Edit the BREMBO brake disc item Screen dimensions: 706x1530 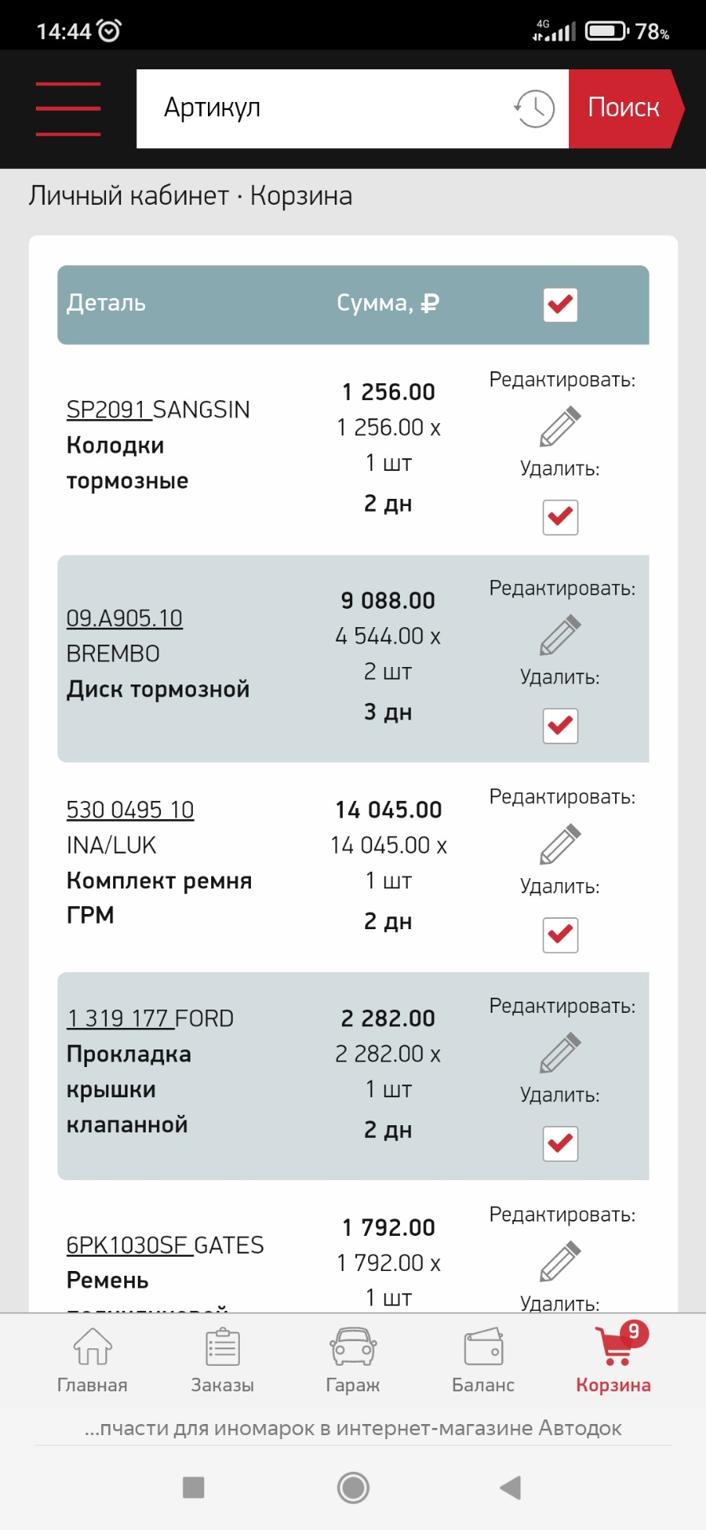(560, 635)
